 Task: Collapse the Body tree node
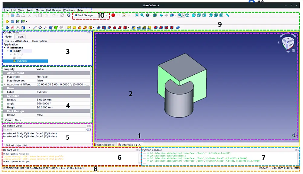[8, 51]
